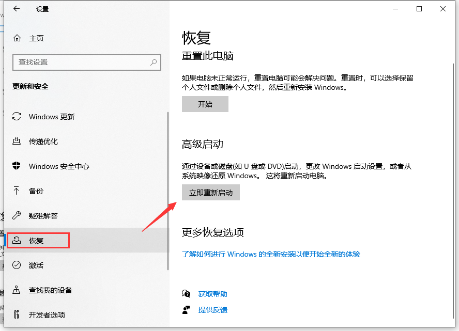Click the search magnifier icon
Screen dimensions: 459x331
[154, 62]
